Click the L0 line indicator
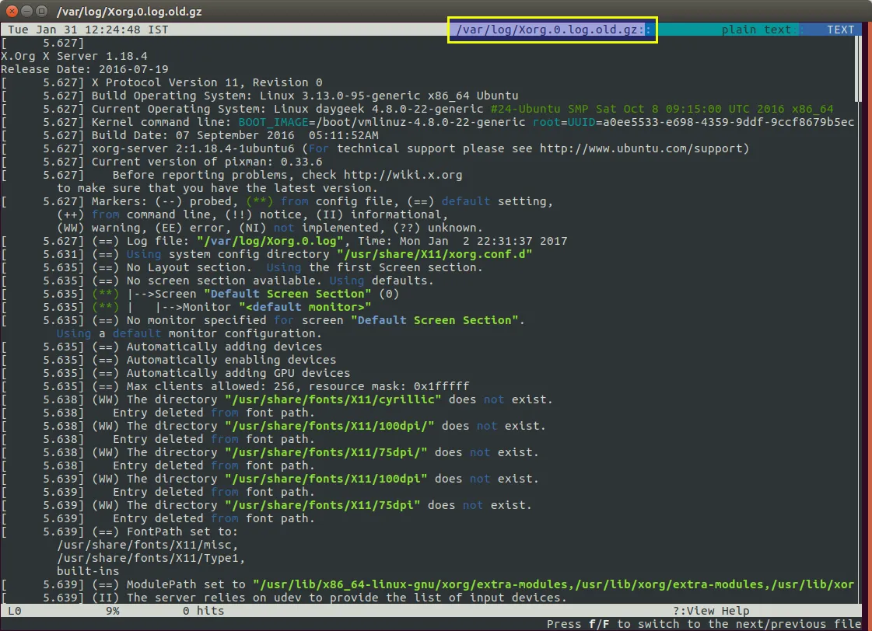This screenshot has width=872, height=631. tap(14, 611)
